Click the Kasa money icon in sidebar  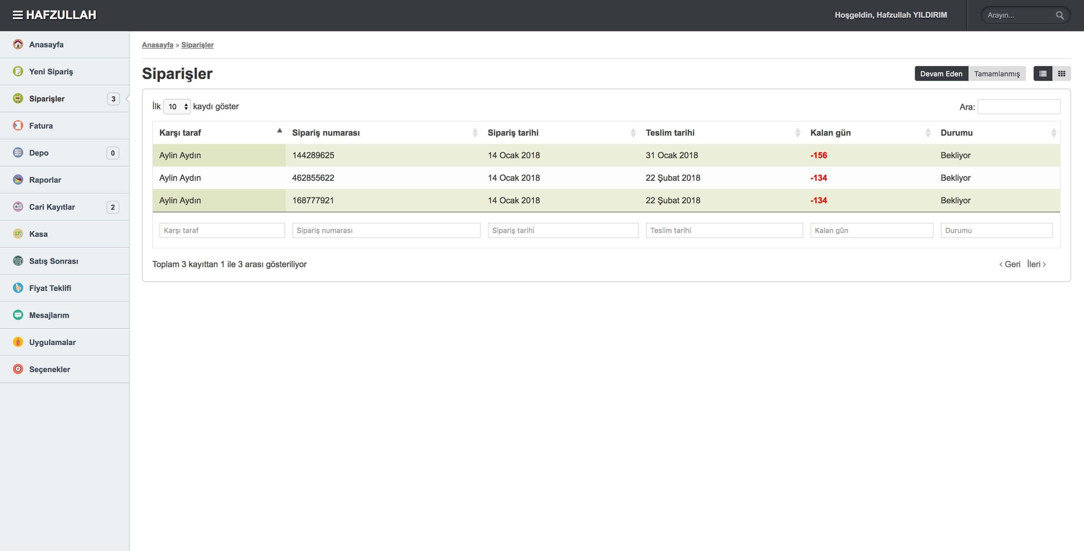click(x=18, y=234)
